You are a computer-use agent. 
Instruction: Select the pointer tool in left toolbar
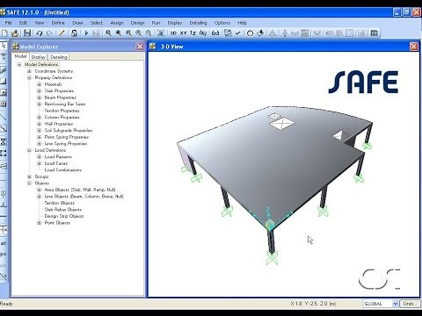click(x=4, y=46)
